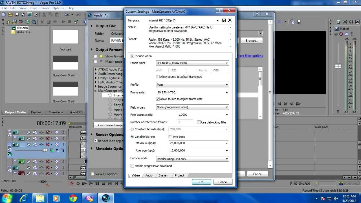Enable the Two-pass checkbox

[x=170, y=137]
